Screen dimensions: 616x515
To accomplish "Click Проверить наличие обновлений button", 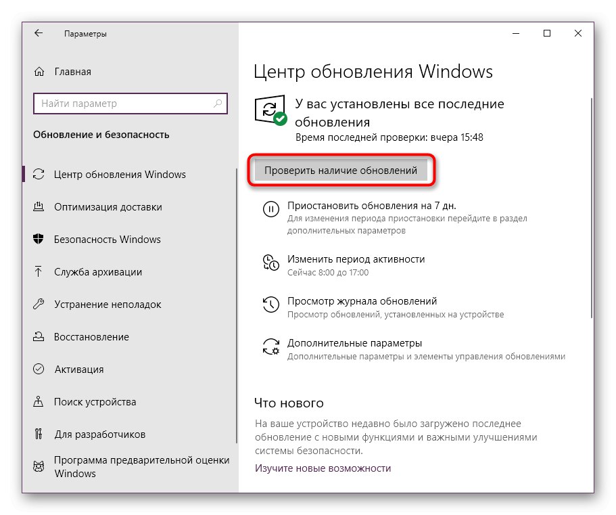I will point(341,171).
